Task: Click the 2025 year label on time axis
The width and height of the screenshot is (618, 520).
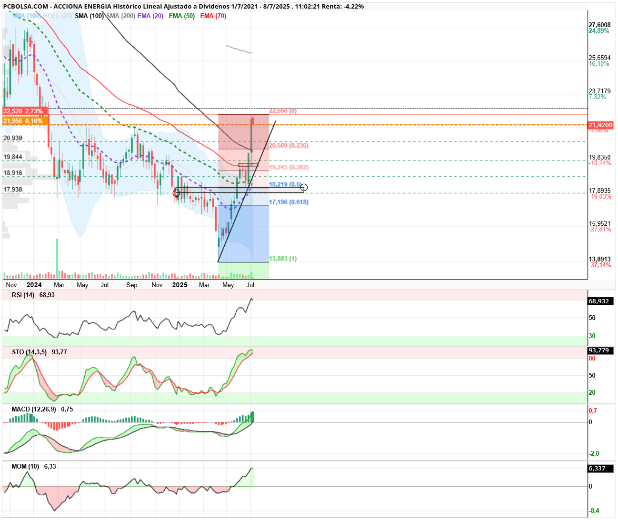Action: click(x=179, y=285)
